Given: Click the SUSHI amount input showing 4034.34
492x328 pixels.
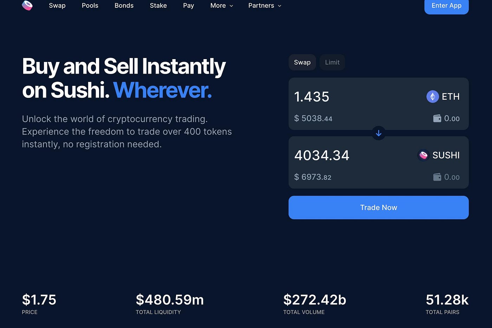Looking at the screenshot, I should (322, 155).
